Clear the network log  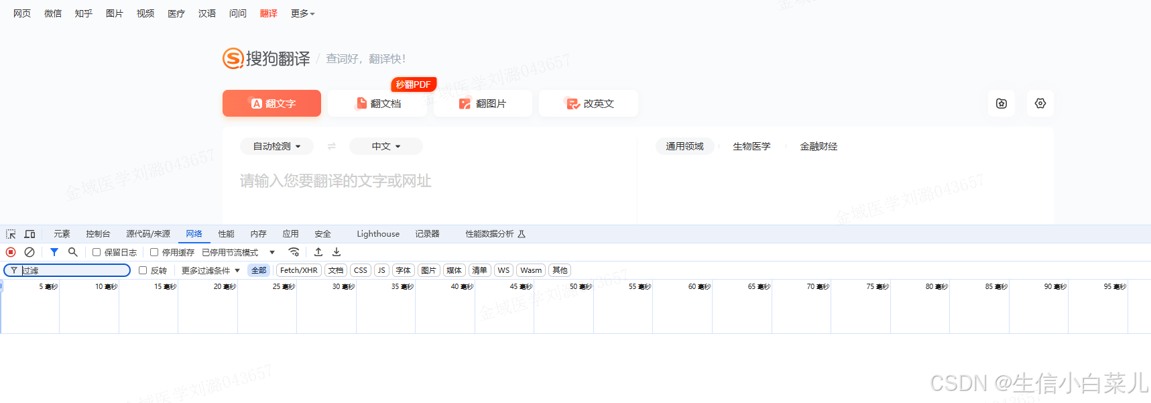coord(29,252)
